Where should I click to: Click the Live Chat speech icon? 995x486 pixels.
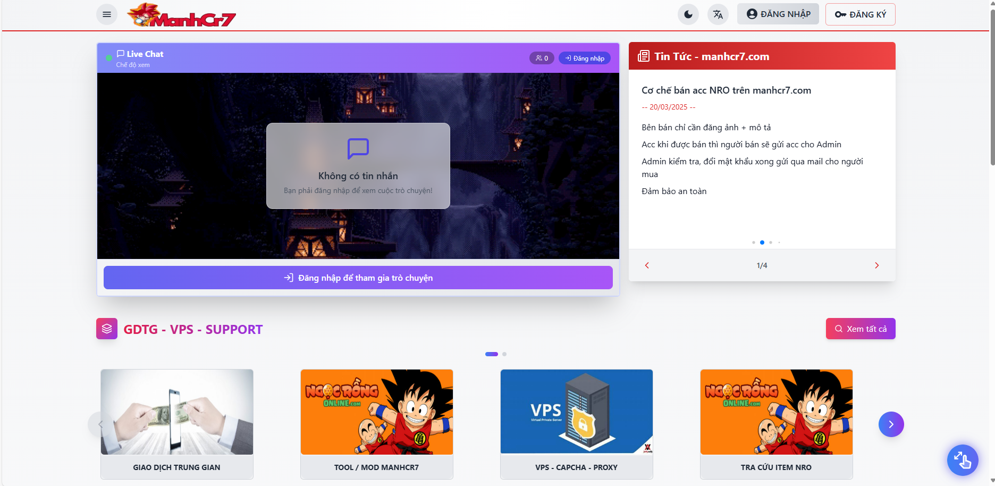point(121,54)
